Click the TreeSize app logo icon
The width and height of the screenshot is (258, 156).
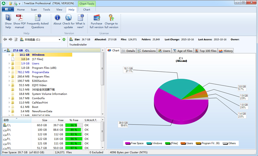[3, 3]
